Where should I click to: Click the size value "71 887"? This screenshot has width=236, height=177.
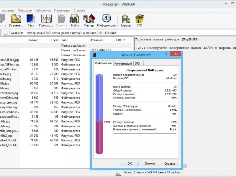tap(34, 140)
